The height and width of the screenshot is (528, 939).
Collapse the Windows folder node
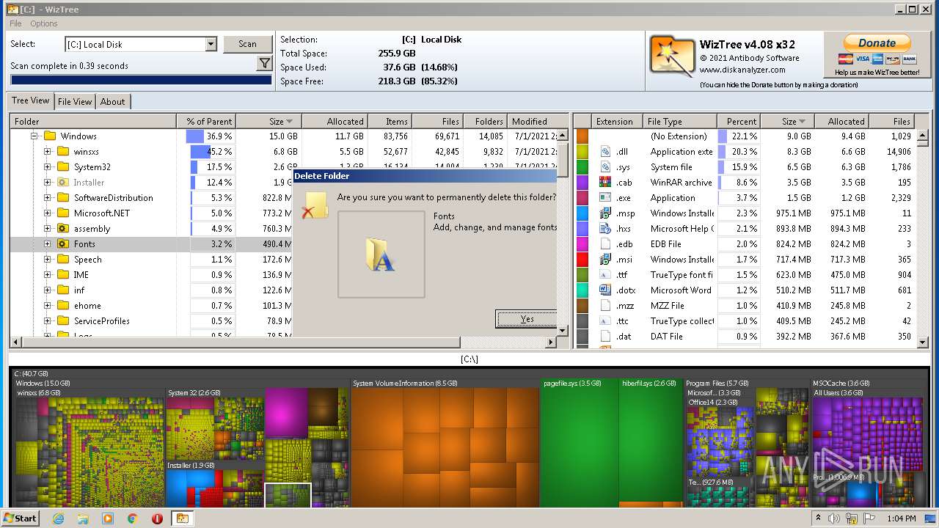click(x=34, y=136)
